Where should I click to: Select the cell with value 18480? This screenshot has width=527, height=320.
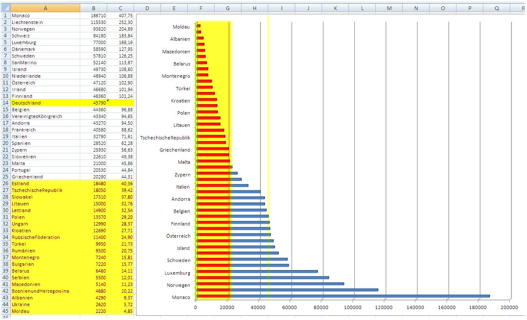click(93, 184)
